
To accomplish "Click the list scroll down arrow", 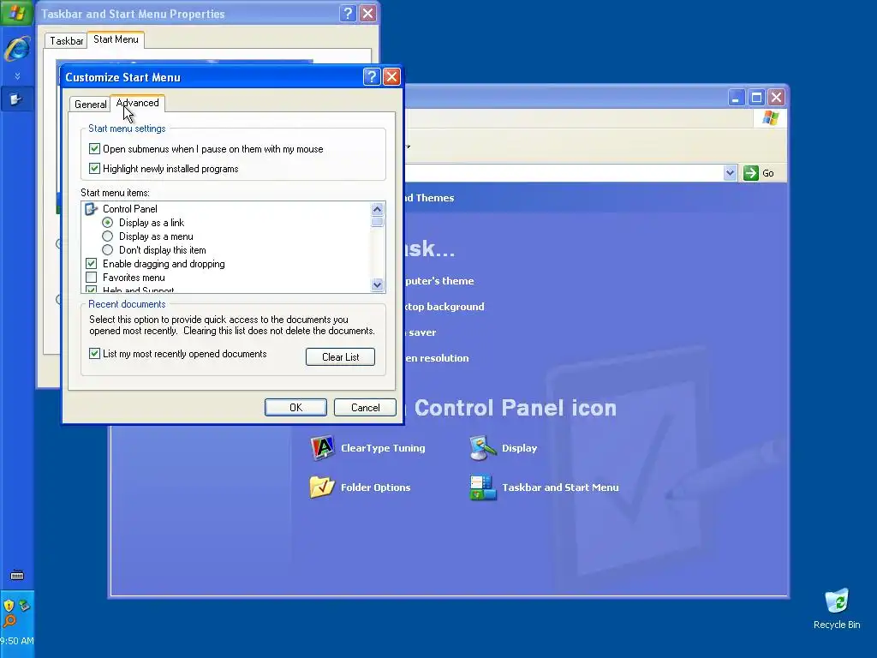I will (377, 284).
